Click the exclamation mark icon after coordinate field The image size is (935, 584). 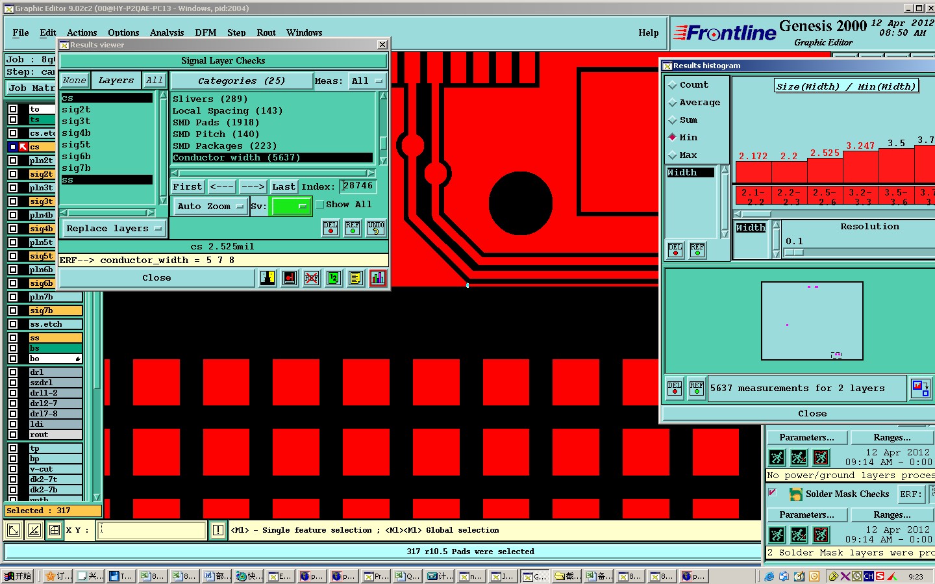point(218,531)
